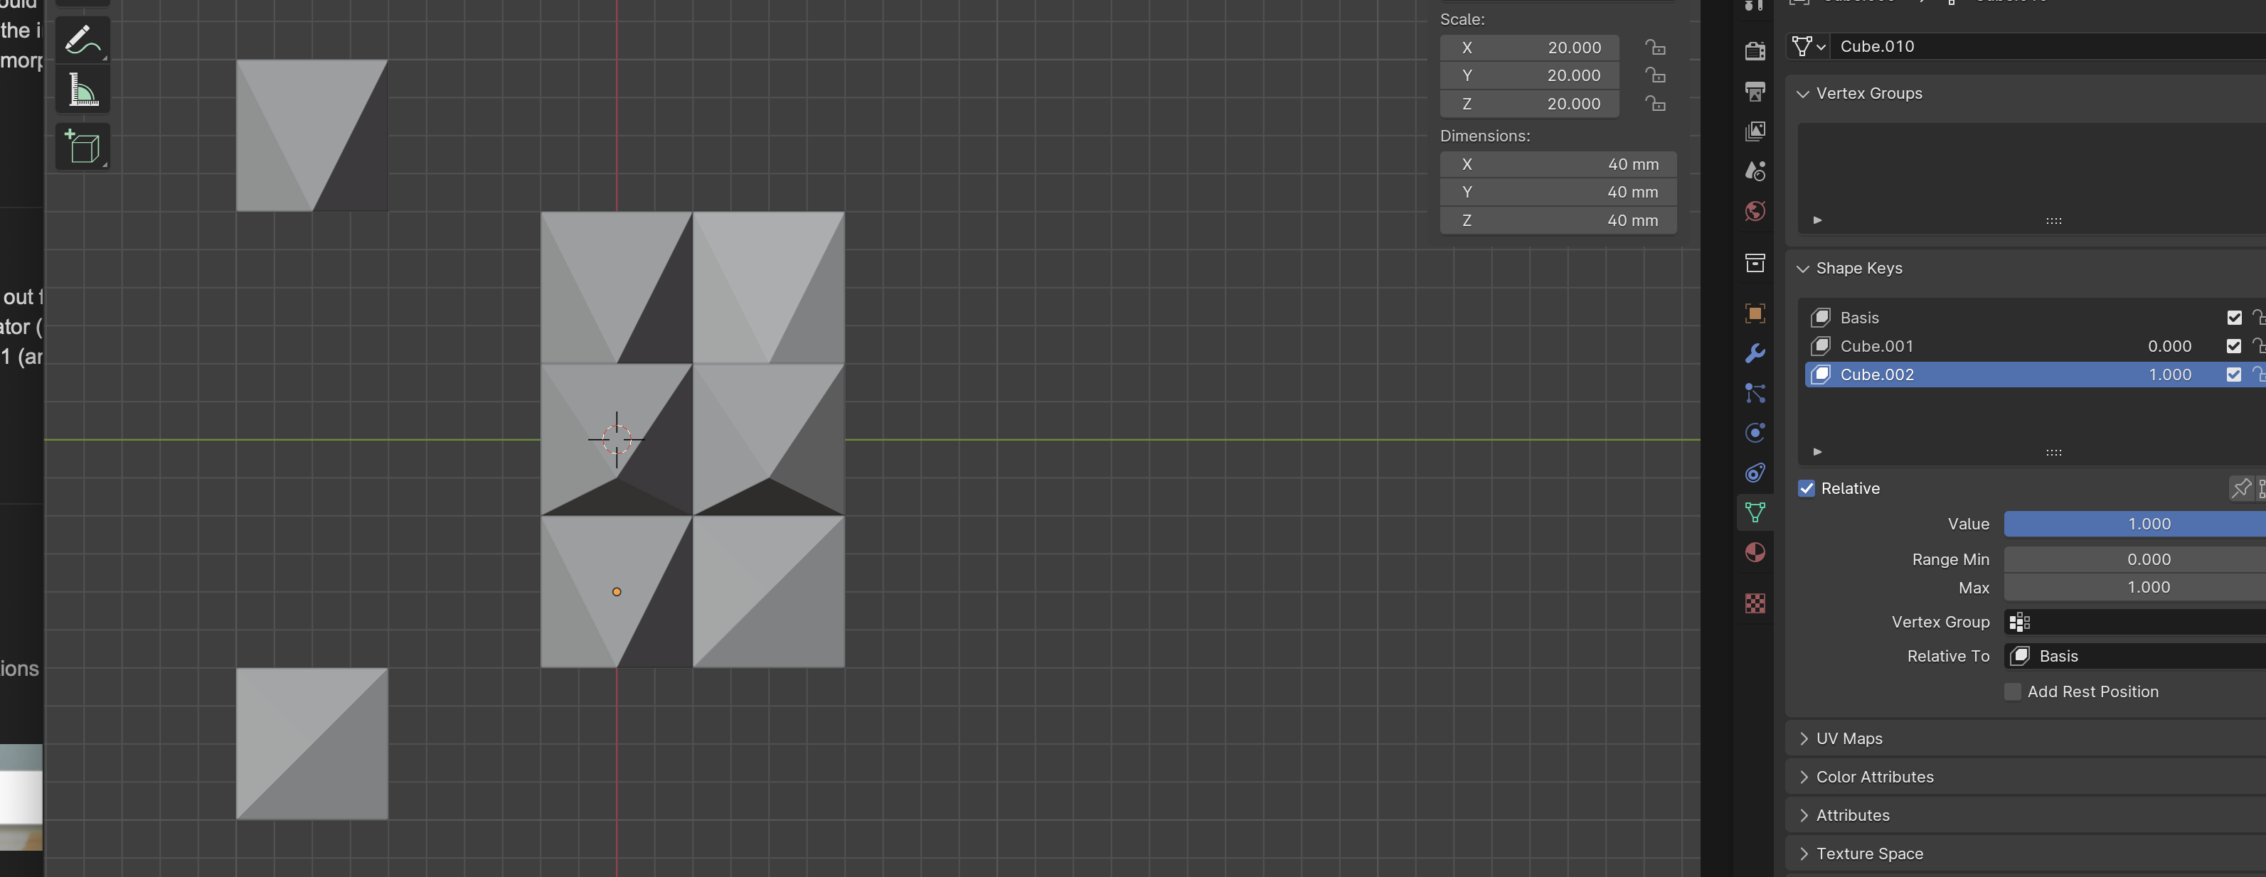Uncheck the Cube.001 shape key checkbox
Screen dimensions: 2266x877
2233,346
